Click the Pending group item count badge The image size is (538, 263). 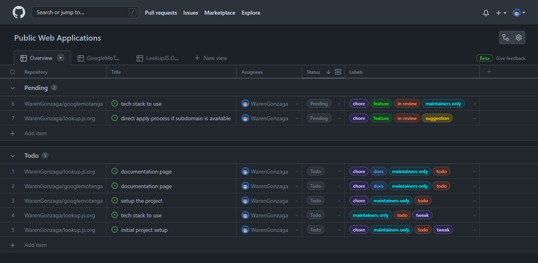54,88
